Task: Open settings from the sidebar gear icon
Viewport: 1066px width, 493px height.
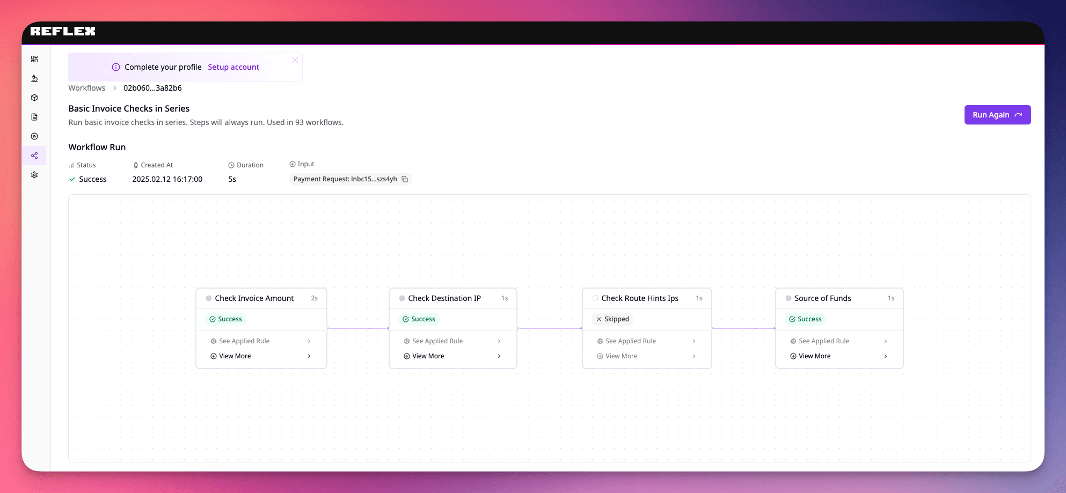Action: (x=34, y=175)
